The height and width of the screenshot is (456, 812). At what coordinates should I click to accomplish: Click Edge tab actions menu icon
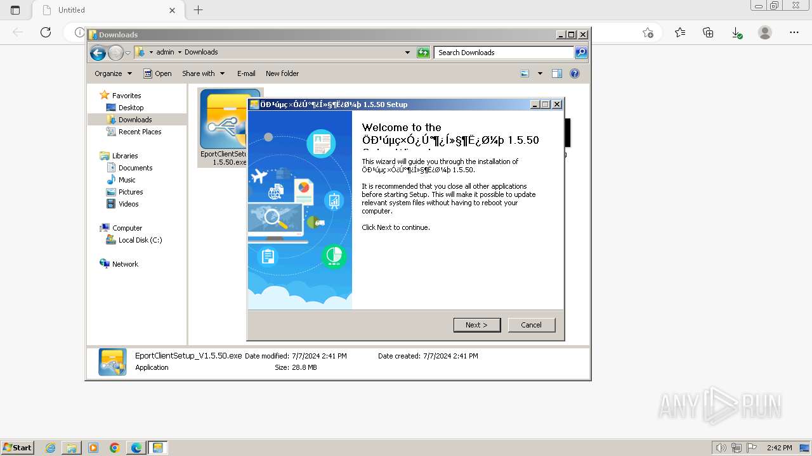(x=15, y=10)
